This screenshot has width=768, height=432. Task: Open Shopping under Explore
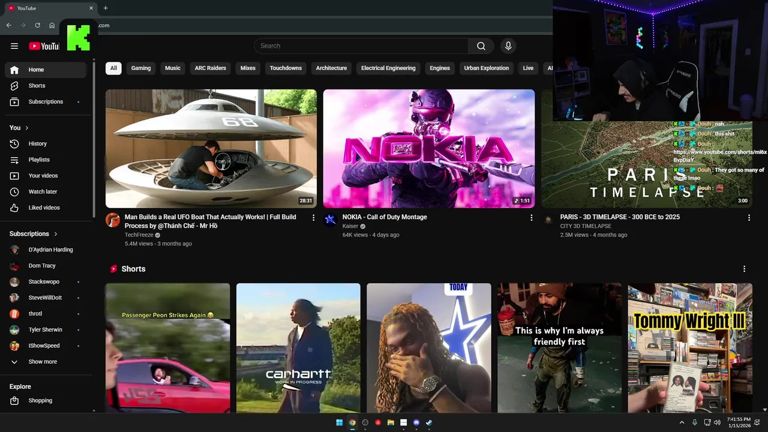[x=46, y=401]
